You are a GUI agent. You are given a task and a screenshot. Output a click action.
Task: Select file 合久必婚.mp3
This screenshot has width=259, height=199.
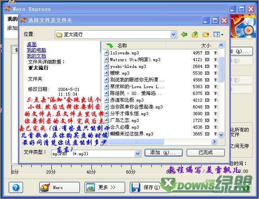click(x=124, y=127)
